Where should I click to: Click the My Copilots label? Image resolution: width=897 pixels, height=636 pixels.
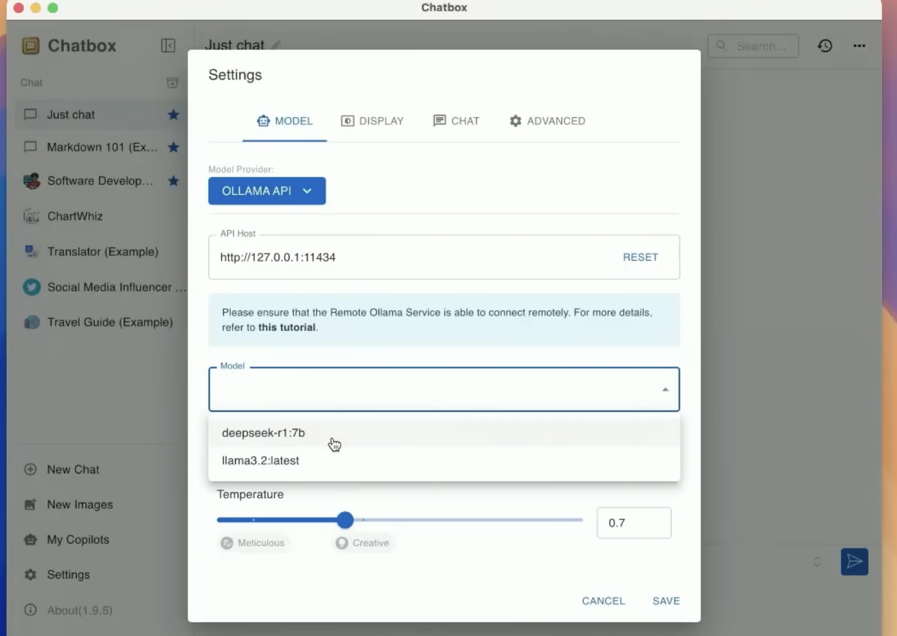pos(78,539)
